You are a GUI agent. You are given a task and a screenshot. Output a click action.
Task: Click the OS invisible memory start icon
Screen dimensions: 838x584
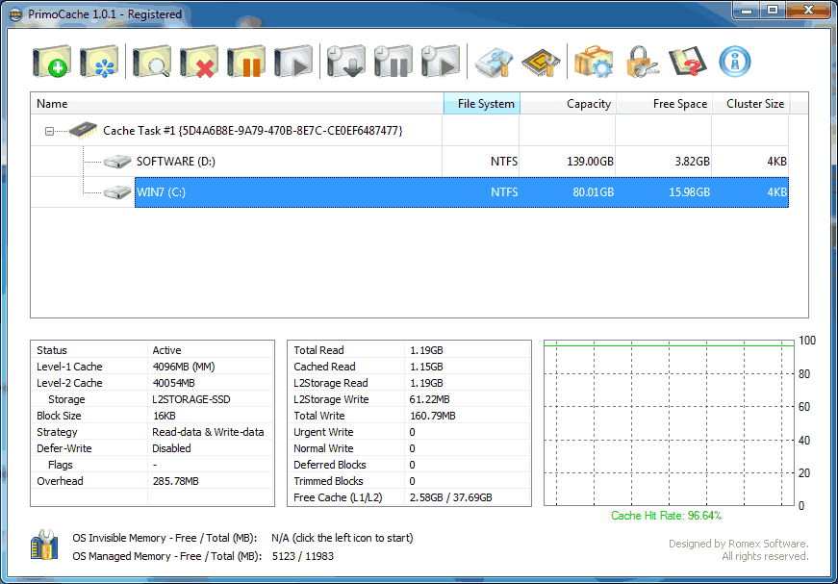pos(44,545)
